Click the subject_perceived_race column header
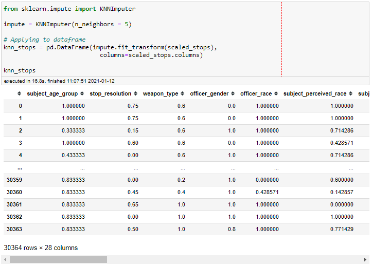This screenshot has width=372, height=266. (315, 93)
